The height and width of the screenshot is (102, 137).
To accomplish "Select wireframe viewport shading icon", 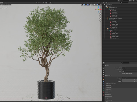I will tap(93, 5).
